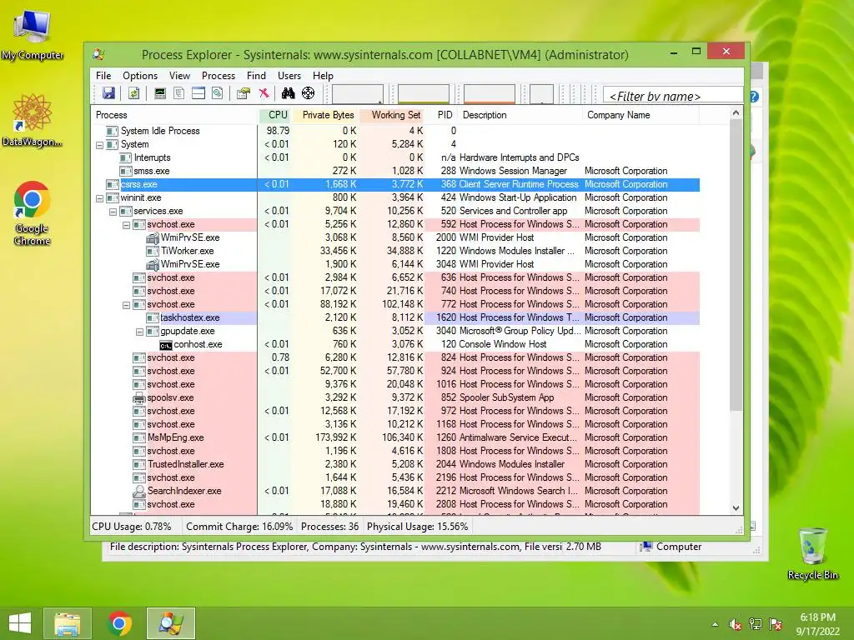The width and height of the screenshot is (854, 640).
Task: Sort by the Description column header
Action: click(520, 115)
